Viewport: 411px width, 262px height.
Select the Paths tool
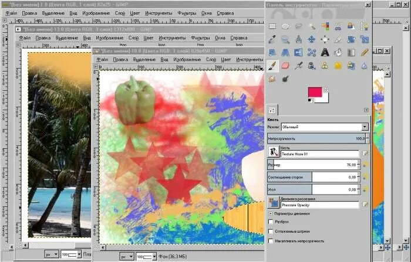365,26
